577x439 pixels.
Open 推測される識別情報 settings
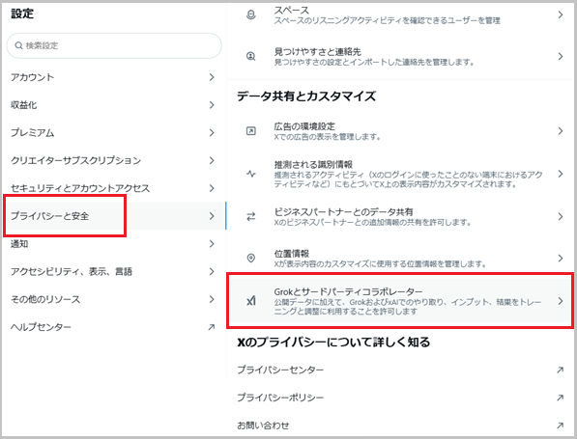point(401,174)
